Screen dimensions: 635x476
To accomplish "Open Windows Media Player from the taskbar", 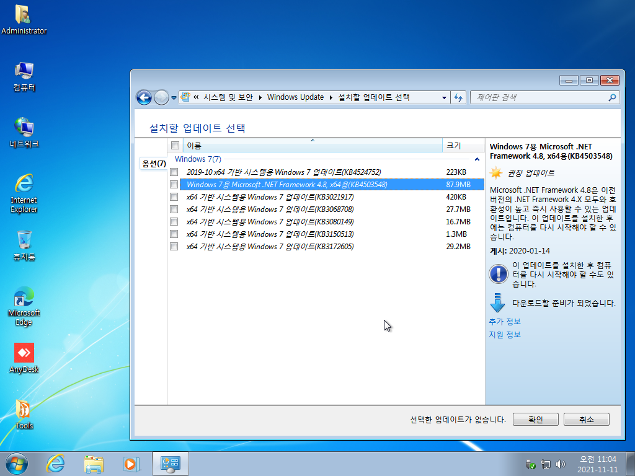I will (x=131, y=464).
